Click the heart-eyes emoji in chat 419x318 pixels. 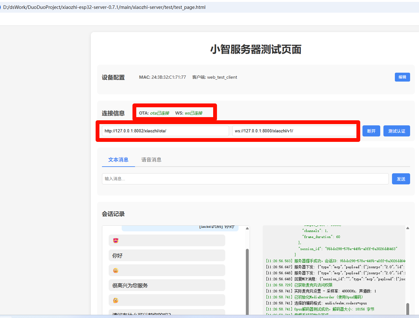(x=116, y=241)
